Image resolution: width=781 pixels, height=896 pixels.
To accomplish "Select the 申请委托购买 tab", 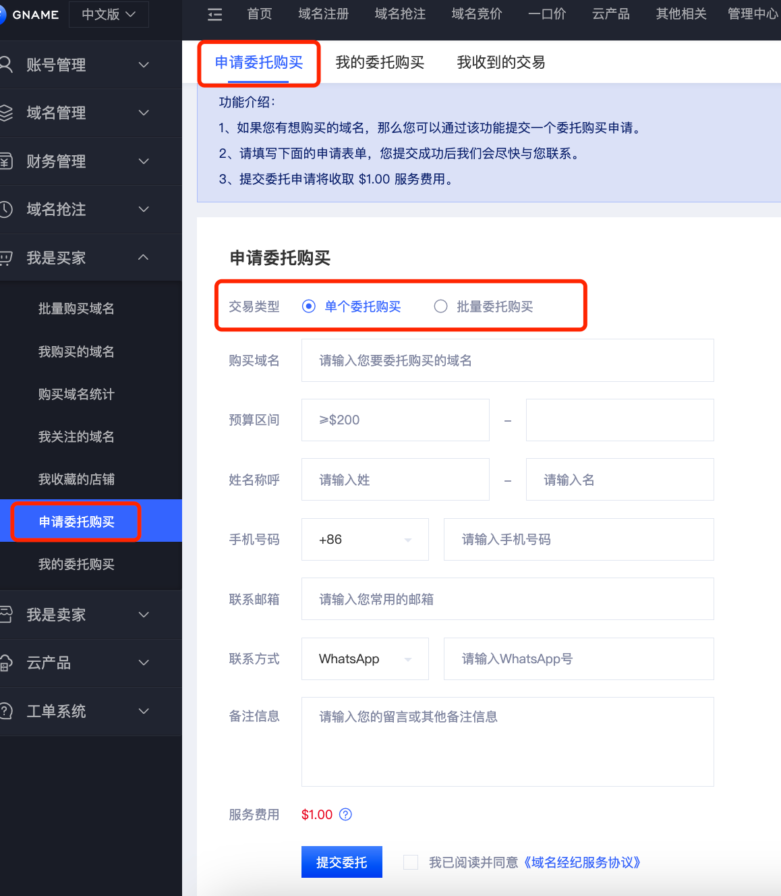I will click(x=259, y=62).
